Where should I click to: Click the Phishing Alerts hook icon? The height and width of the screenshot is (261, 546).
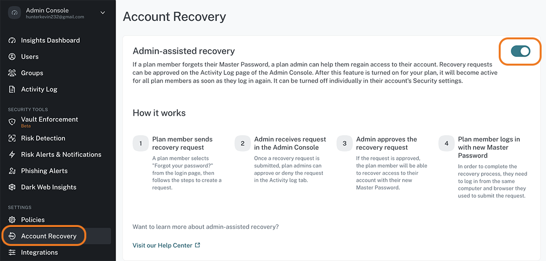12,171
